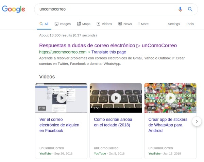Click the Sep 26, 2018 YouTube source line

click(x=56, y=154)
